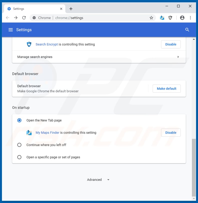Click the browser forward arrow
Viewport: 198px width, 203px height.
pos(16,18)
